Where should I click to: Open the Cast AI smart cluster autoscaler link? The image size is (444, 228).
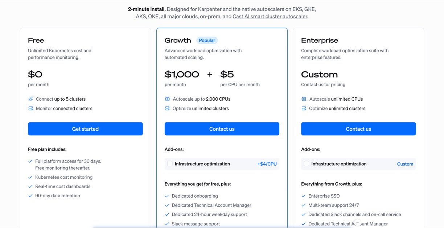(270, 17)
